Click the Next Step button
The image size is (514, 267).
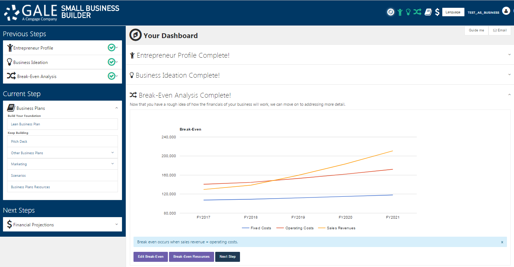pyautogui.click(x=227, y=257)
